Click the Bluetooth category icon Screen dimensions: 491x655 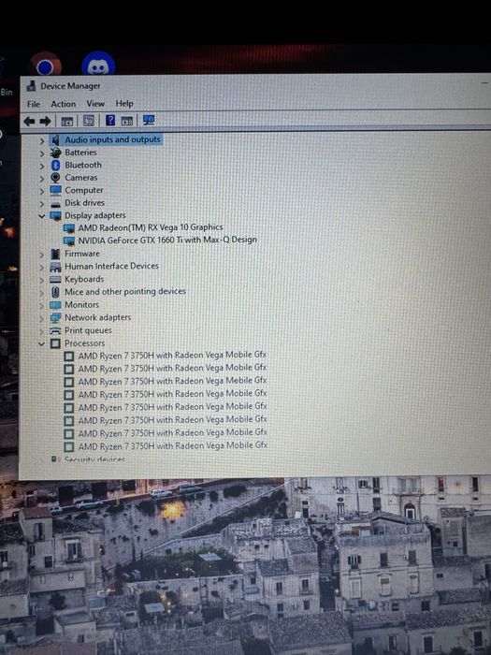point(55,166)
